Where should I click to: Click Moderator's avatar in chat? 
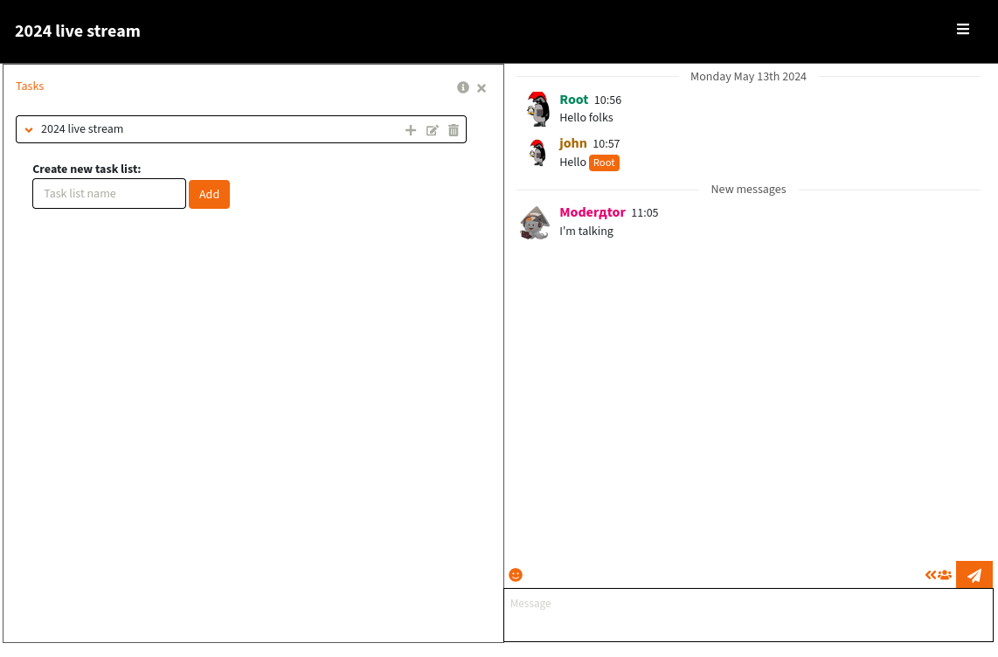tap(535, 223)
